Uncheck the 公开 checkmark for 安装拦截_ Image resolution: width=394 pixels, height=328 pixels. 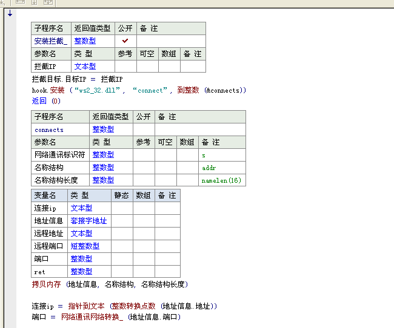click(x=125, y=41)
